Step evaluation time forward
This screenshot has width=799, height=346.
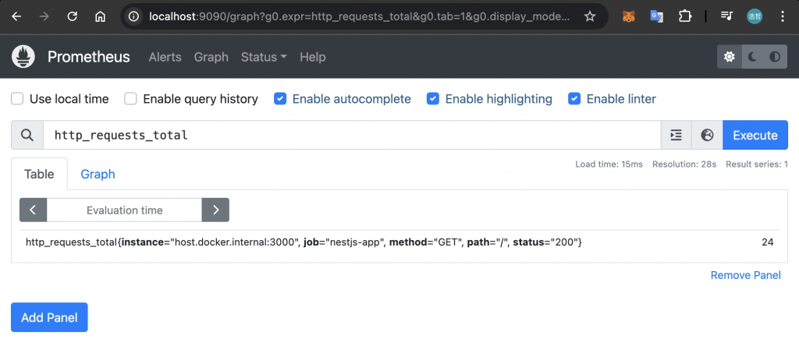coord(215,210)
